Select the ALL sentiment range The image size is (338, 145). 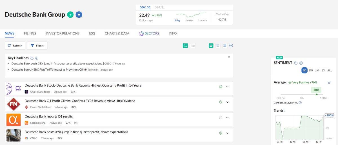[x=330, y=70]
